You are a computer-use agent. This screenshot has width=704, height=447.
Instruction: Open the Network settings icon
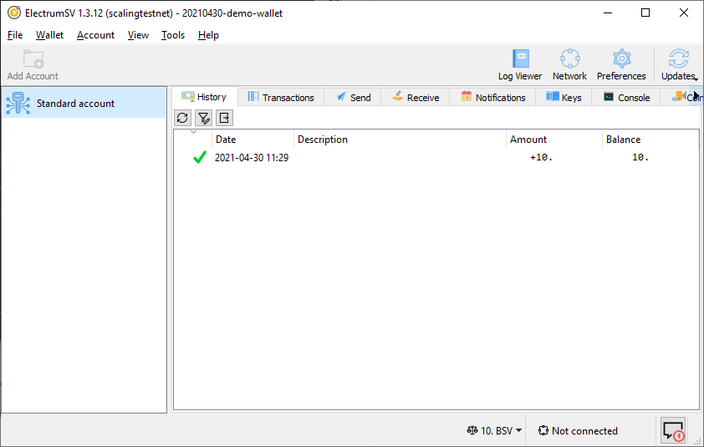click(569, 64)
